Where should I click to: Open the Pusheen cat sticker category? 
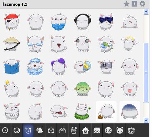tap(63, 130)
